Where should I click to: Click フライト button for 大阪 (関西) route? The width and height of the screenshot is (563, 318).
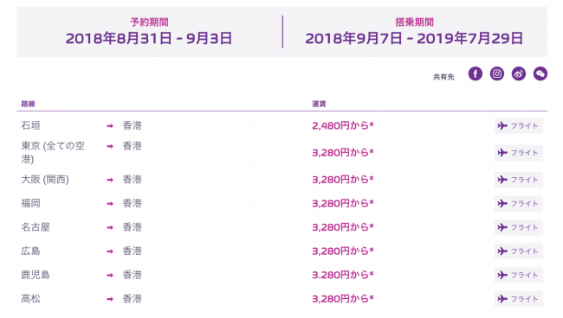[x=519, y=180]
